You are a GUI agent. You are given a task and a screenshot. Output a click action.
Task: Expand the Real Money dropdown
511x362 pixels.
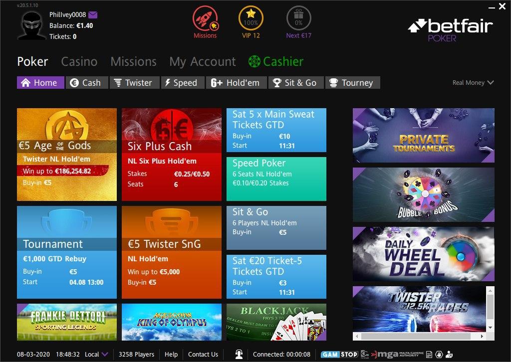(473, 83)
